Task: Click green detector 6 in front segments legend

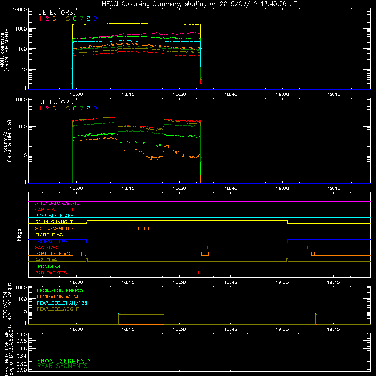Action: (x=75, y=19)
